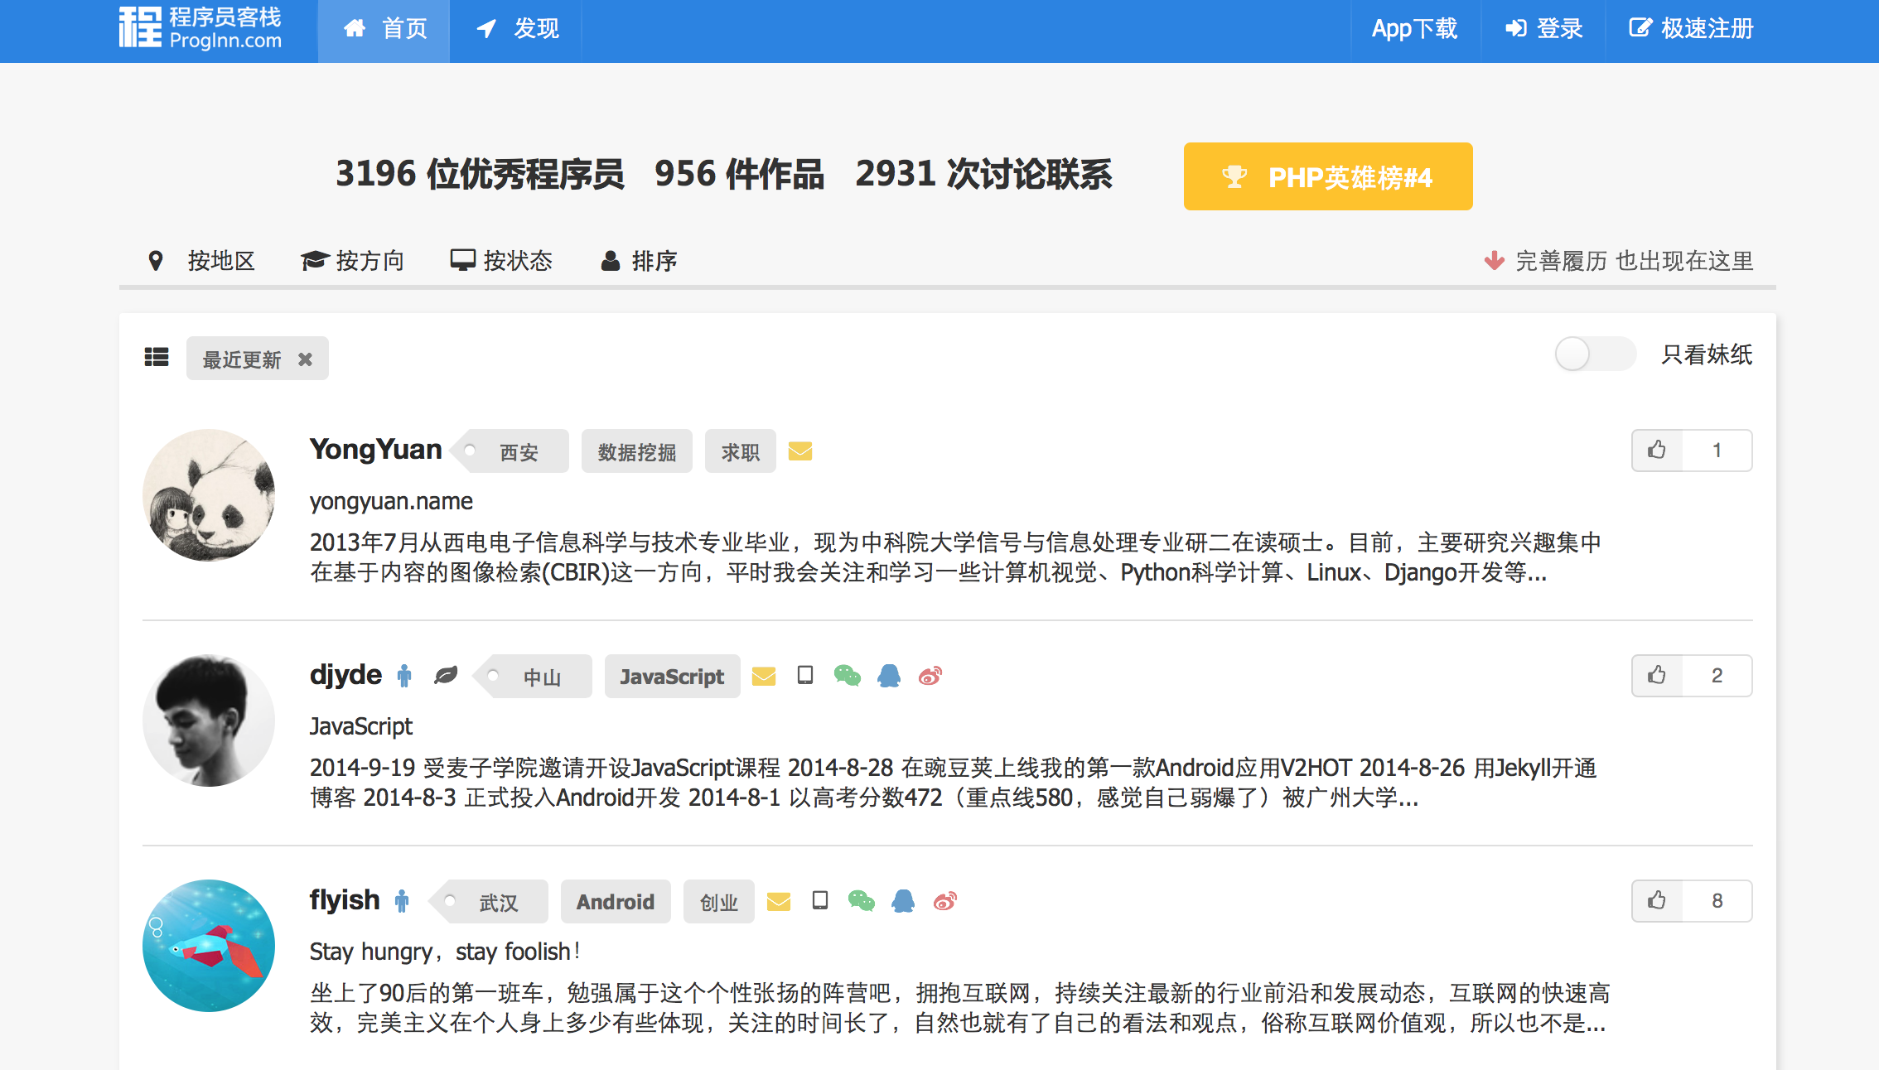Click djyde's male gender icon
Image resolution: width=1879 pixels, height=1070 pixels.
pos(404,676)
